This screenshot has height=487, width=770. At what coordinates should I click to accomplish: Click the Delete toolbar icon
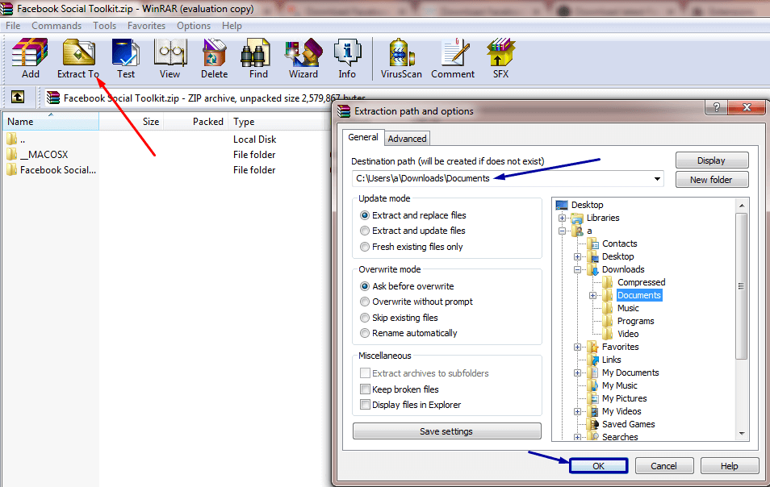point(214,53)
